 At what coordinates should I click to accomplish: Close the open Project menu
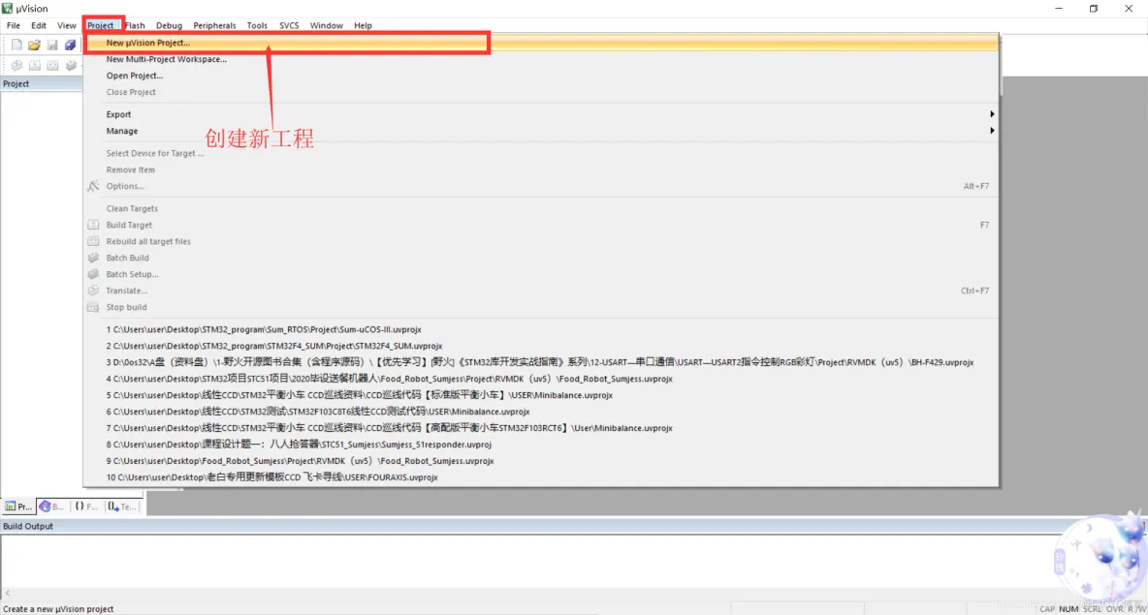(100, 25)
